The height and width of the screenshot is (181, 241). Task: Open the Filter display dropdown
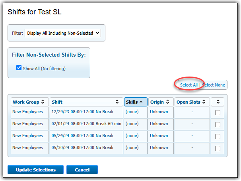63,33
